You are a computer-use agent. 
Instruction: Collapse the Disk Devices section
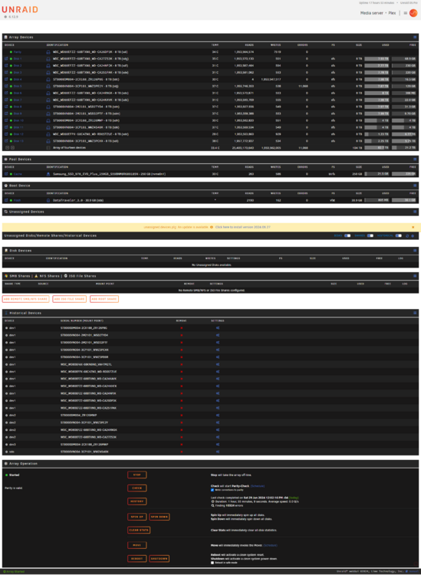point(415,251)
